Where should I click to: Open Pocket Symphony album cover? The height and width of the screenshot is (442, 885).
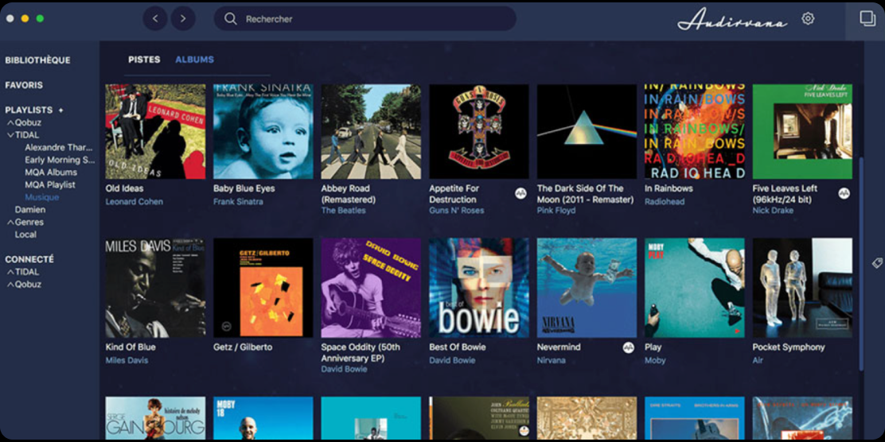(x=802, y=288)
